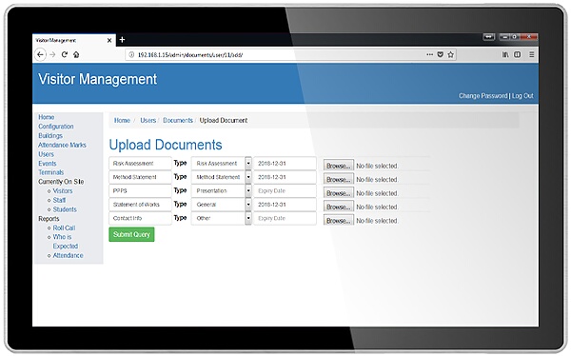The width and height of the screenshot is (571, 356).
Task: Browse for file on Risk Assessment row
Action: (x=338, y=166)
